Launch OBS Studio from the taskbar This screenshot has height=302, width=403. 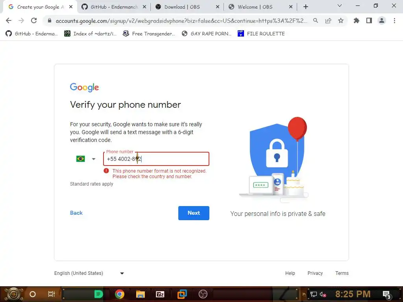pyautogui.click(x=203, y=294)
